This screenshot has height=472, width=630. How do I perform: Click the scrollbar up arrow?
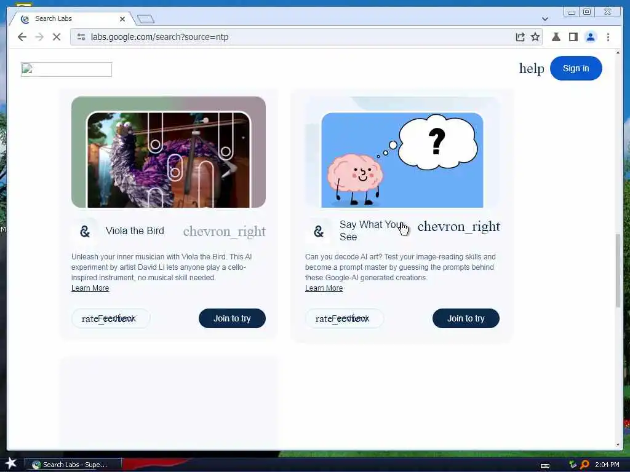(618, 53)
